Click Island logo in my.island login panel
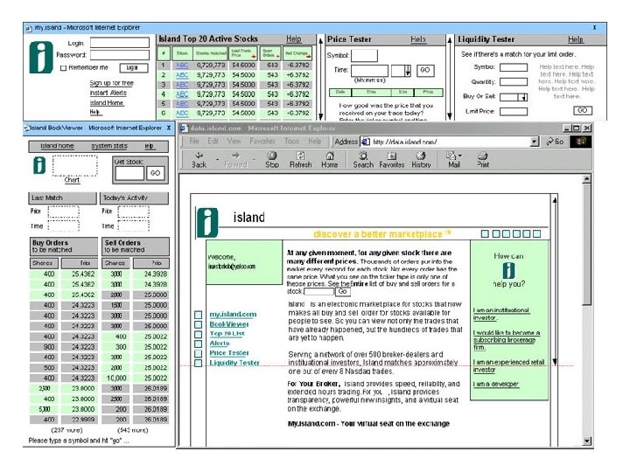The image size is (630, 472). point(41,58)
